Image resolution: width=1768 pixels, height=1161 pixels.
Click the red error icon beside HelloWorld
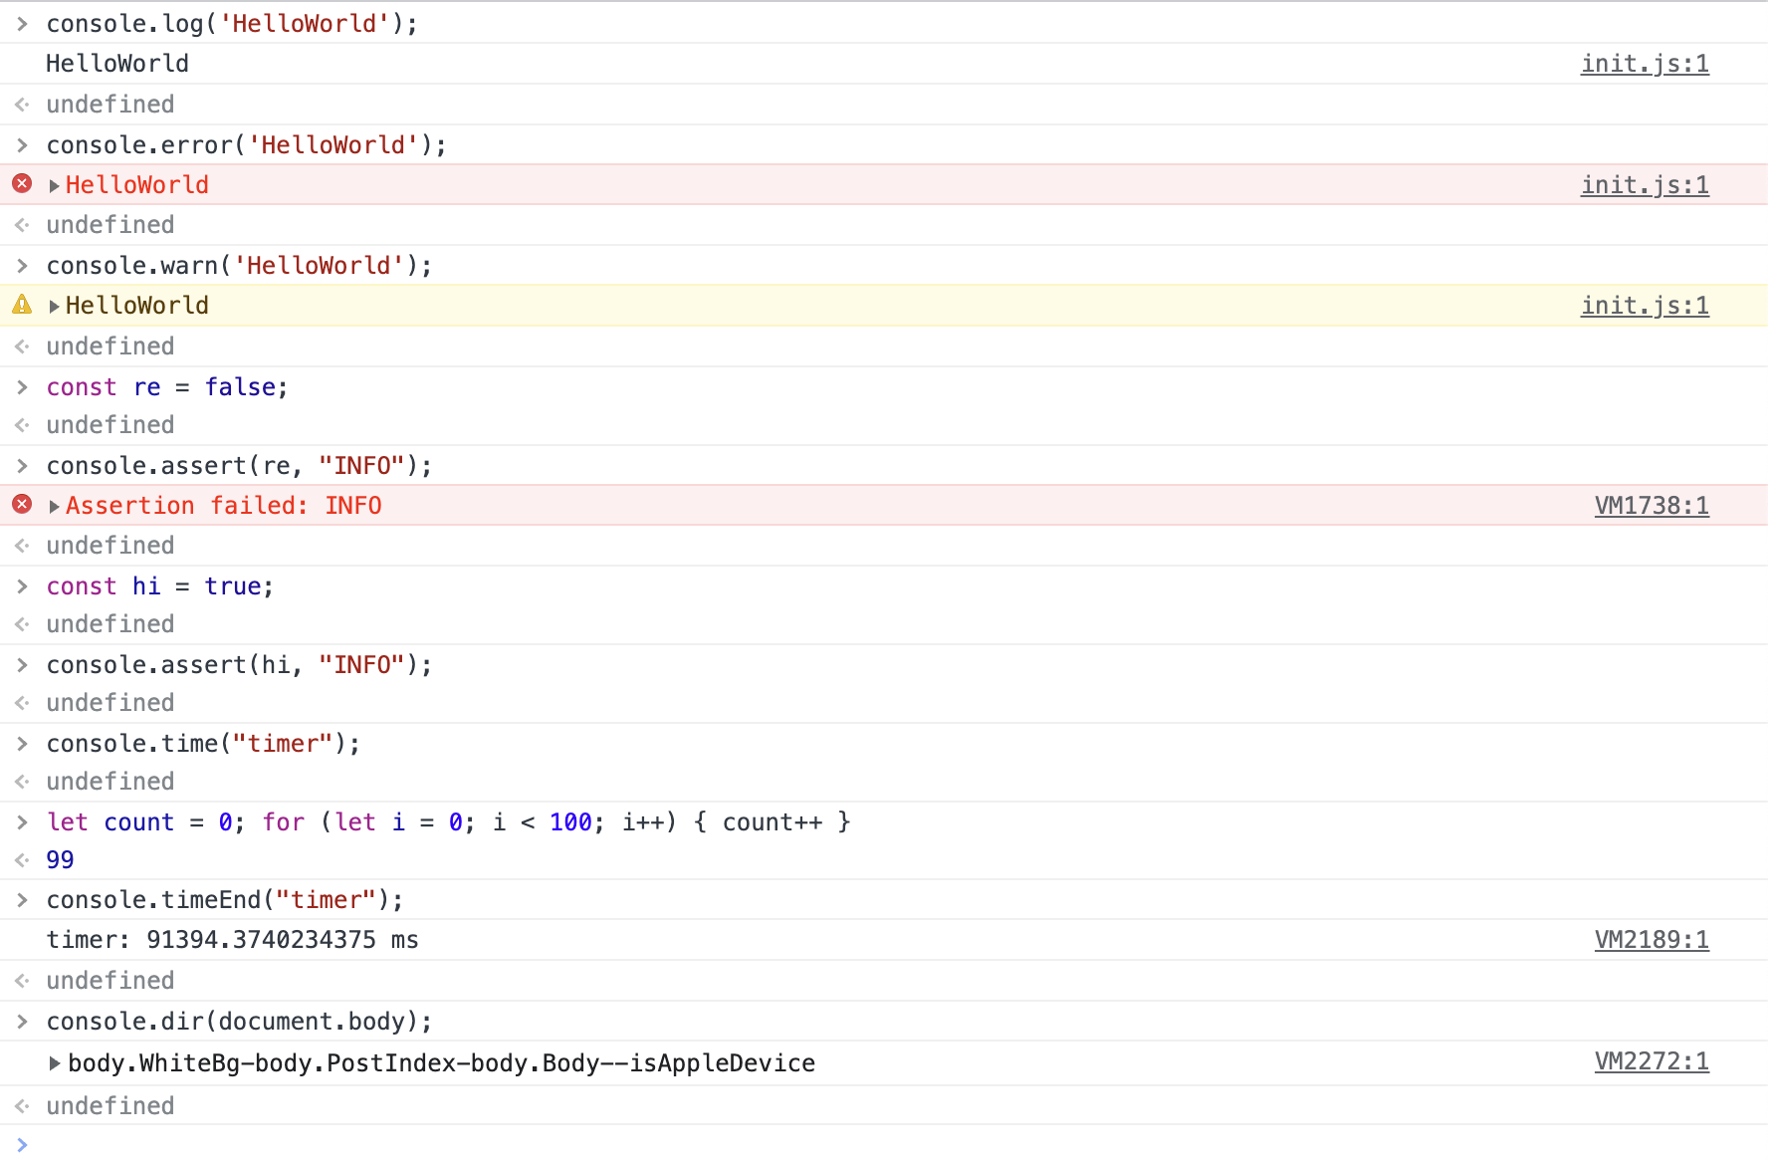pyautogui.click(x=22, y=184)
